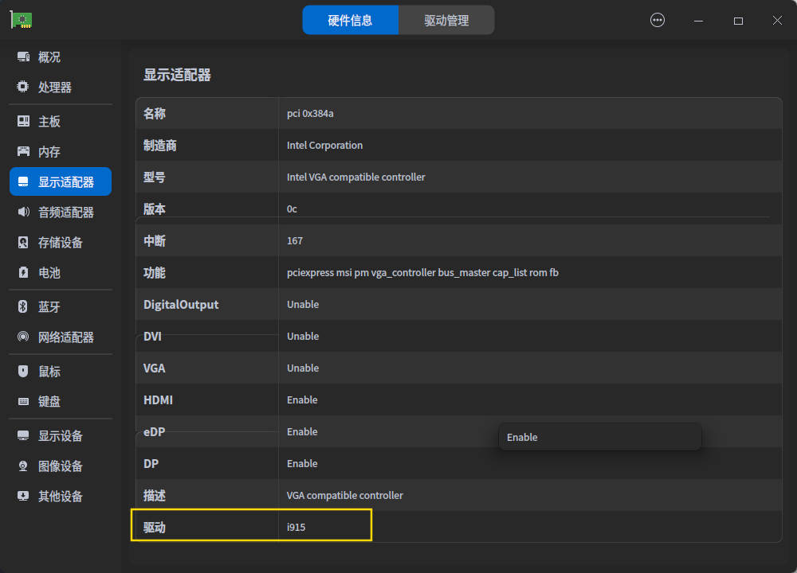Click the 鼠标 mouse icon
Image resolution: width=797 pixels, height=573 pixels.
click(23, 371)
